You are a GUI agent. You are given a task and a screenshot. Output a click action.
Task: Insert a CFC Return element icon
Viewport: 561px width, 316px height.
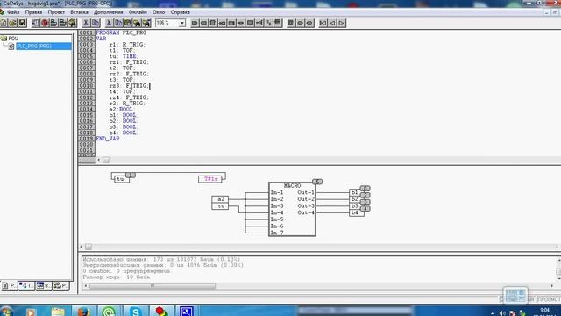pos(240,23)
